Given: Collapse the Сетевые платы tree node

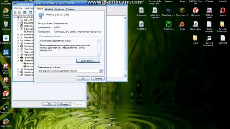Looking at the screenshot, I should point(18,61).
